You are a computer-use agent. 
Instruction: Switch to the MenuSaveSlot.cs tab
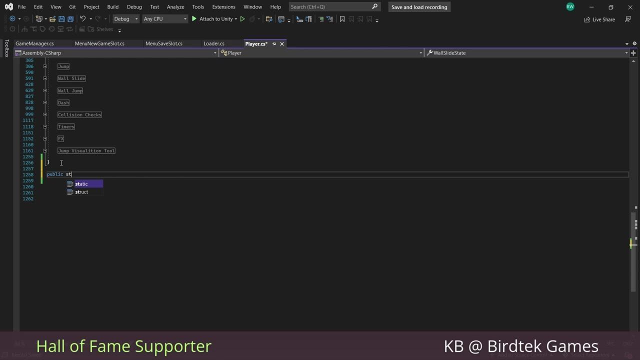[164, 43]
